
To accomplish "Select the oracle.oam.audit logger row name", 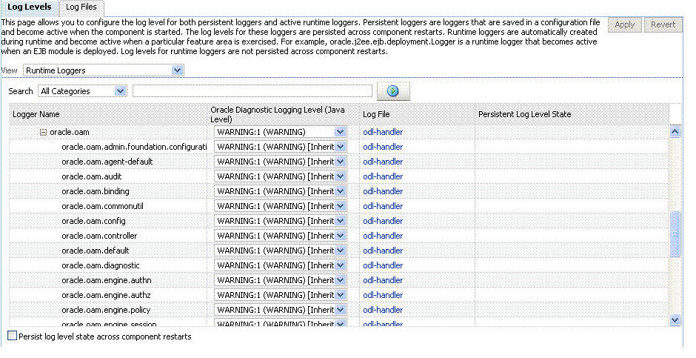I will [x=91, y=176].
